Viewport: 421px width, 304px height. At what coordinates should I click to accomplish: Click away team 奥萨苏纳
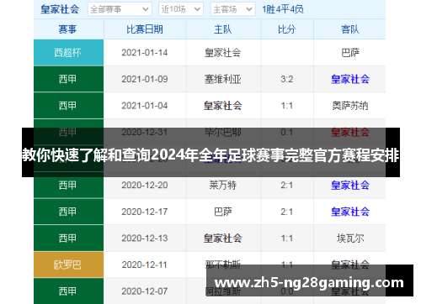click(x=350, y=106)
